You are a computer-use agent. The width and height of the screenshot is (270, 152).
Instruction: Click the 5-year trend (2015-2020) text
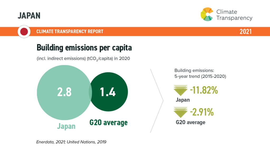200,76
